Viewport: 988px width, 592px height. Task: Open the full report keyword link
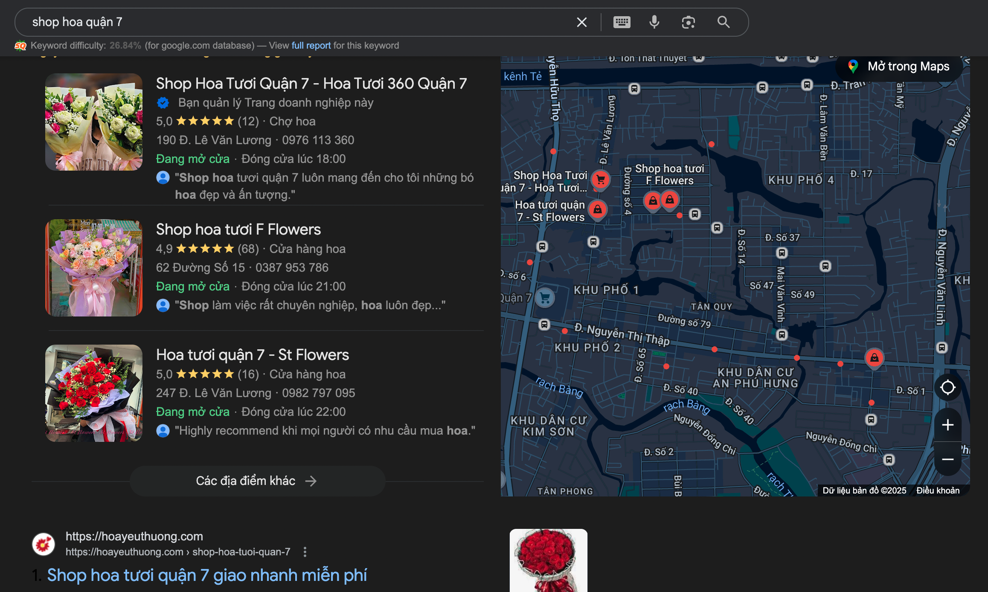pyautogui.click(x=311, y=46)
